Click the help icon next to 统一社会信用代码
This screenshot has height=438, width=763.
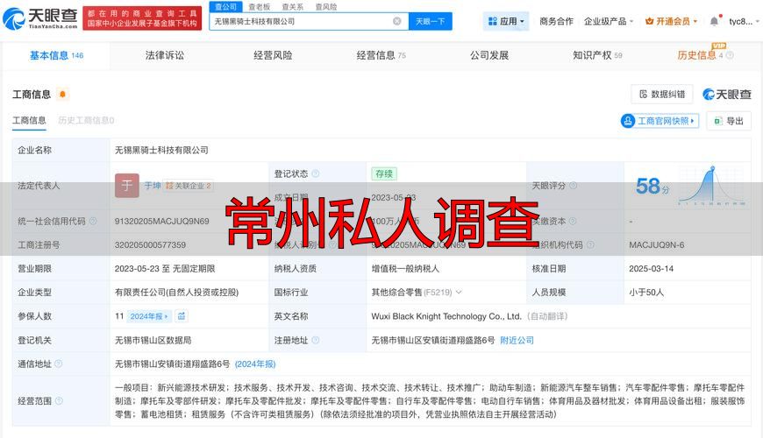(92, 221)
